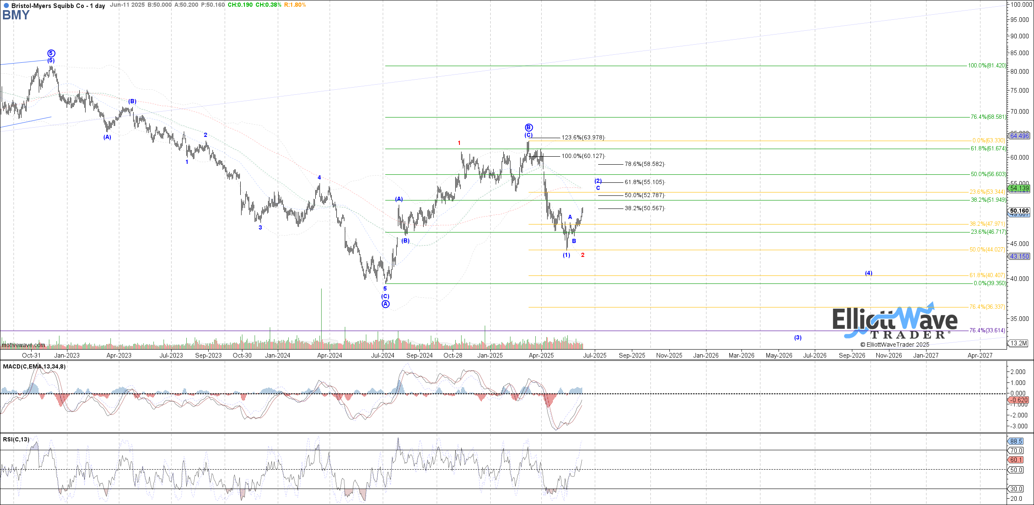Viewport: 1034px width, 505px height.
Task: Select the green Fibonacci label 50.0%(56.603)
Action: [988, 174]
